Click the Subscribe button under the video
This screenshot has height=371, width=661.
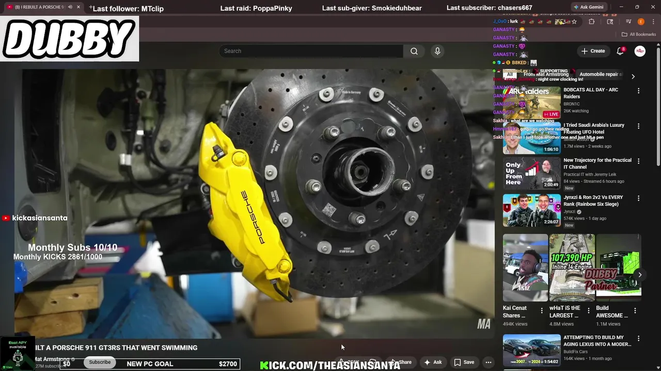point(100,362)
